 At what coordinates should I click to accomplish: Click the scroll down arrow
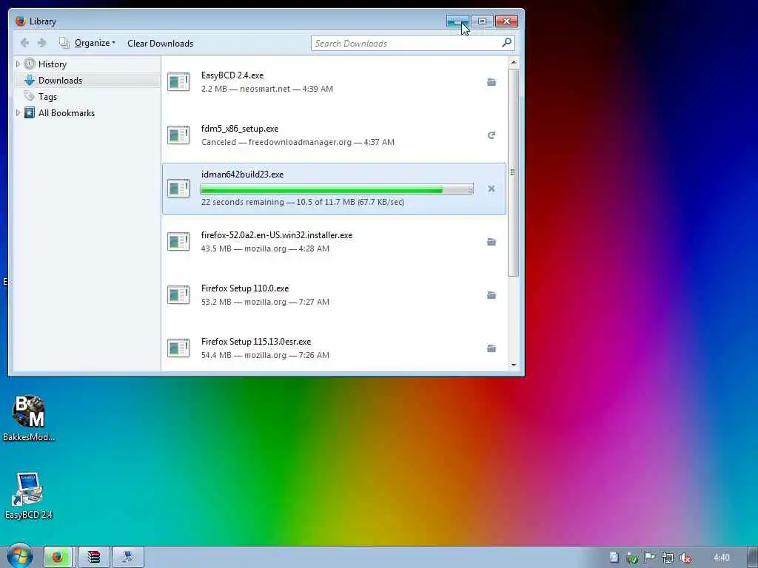pyautogui.click(x=514, y=365)
